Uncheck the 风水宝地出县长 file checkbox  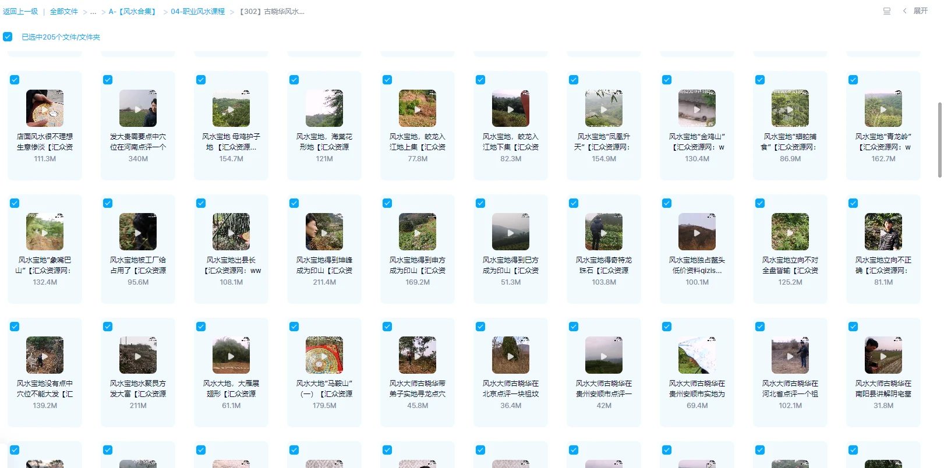[x=201, y=203]
